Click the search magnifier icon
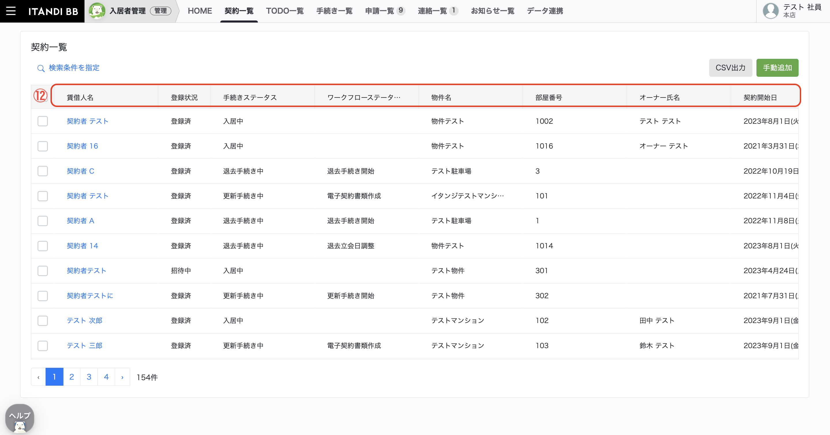The image size is (830, 435). point(41,68)
